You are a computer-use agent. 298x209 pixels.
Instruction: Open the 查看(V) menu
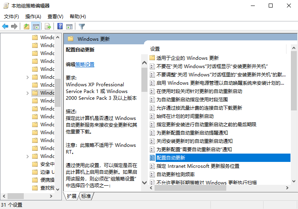pyautogui.click(x=55, y=17)
